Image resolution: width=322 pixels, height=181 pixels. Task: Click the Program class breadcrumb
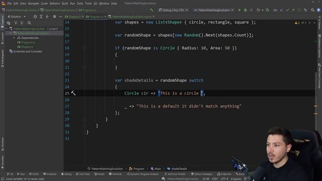(136, 169)
